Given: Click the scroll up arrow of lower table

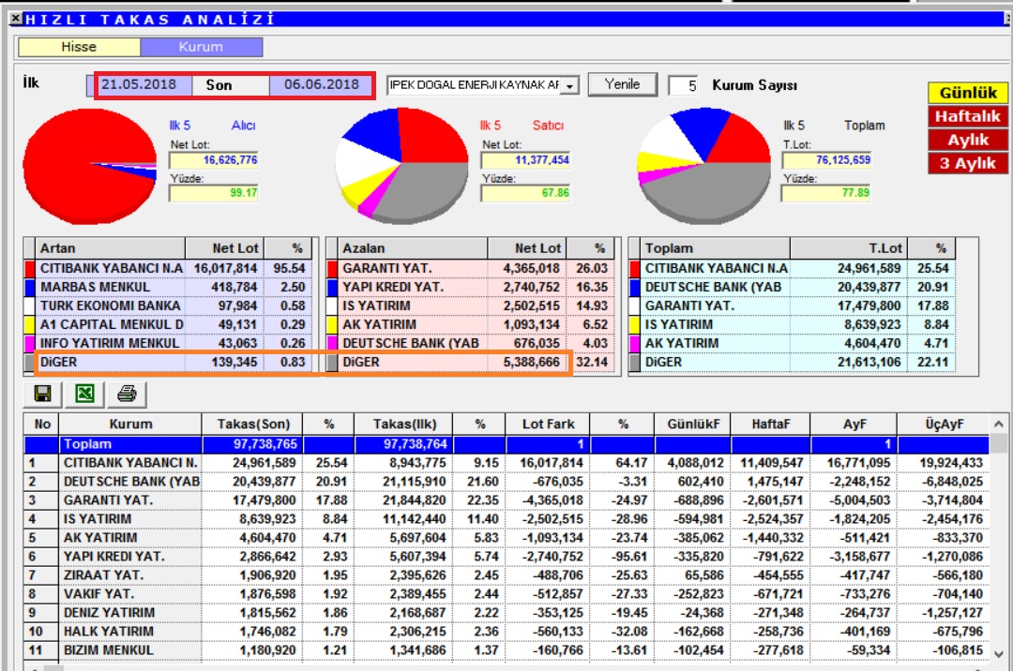Looking at the screenshot, I should (x=999, y=424).
